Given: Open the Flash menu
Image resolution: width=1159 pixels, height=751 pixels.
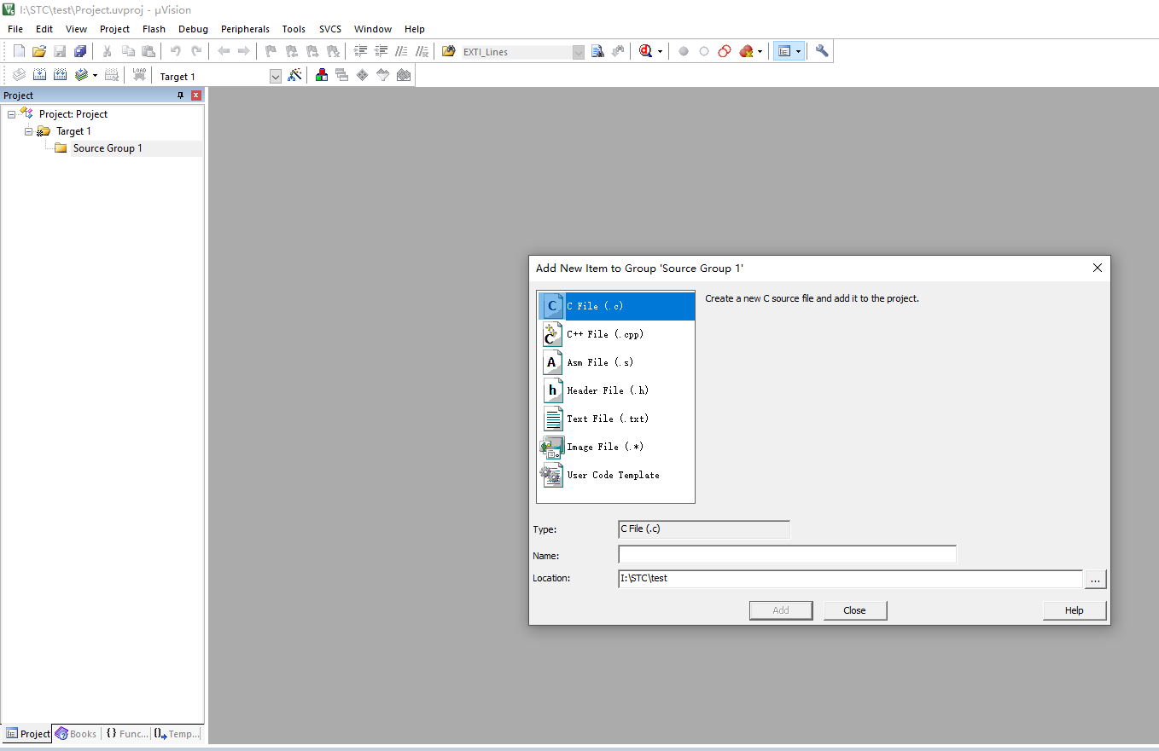Looking at the screenshot, I should (154, 29).
